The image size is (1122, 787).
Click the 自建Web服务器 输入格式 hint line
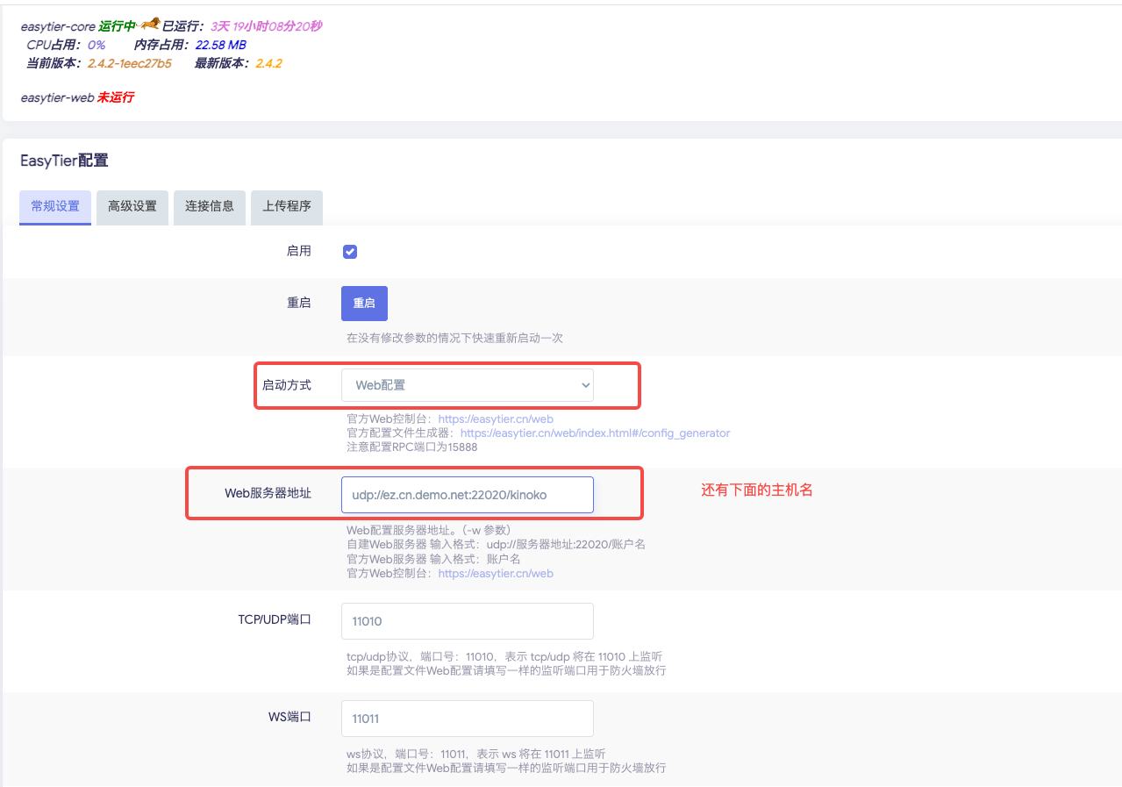[496, 545]
